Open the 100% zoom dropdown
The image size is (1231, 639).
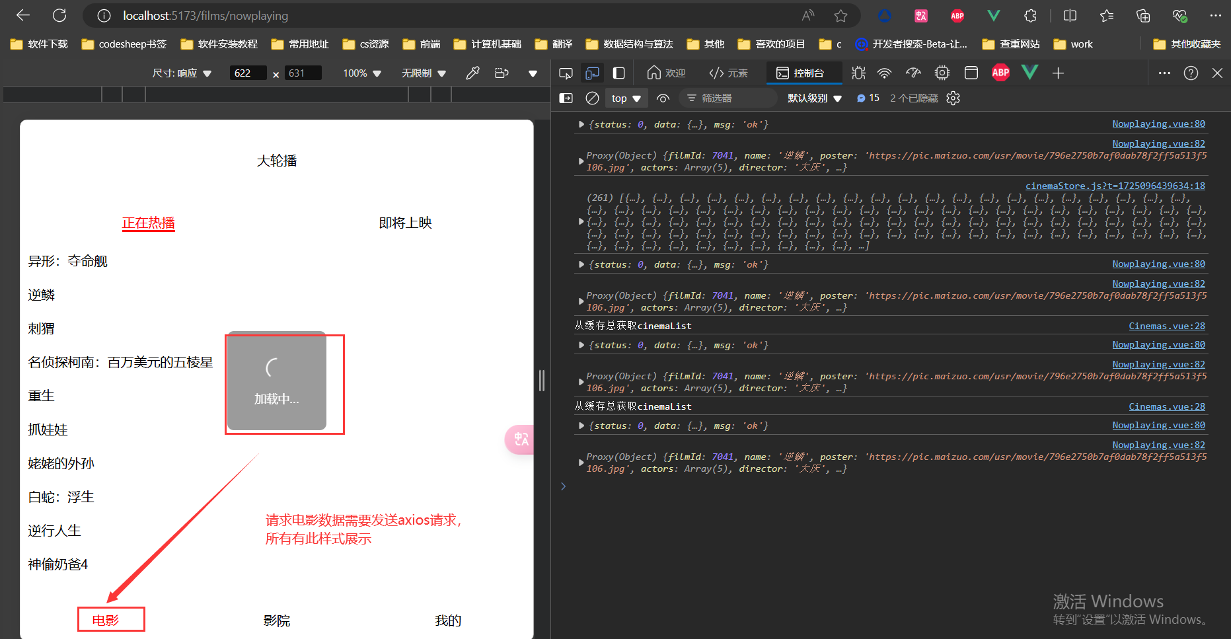point(362,73)
